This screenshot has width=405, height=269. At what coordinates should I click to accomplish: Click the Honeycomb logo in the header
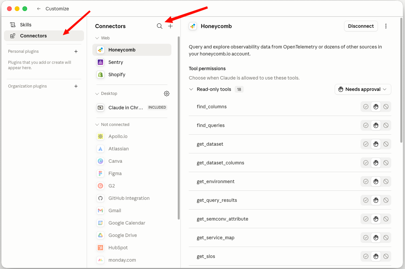click(193, 26)
